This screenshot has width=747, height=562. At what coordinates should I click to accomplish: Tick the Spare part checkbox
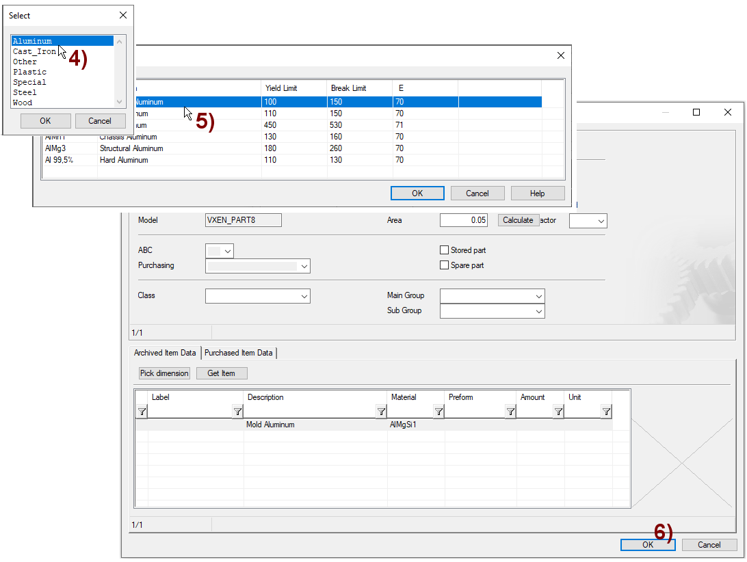pos(445,265)
